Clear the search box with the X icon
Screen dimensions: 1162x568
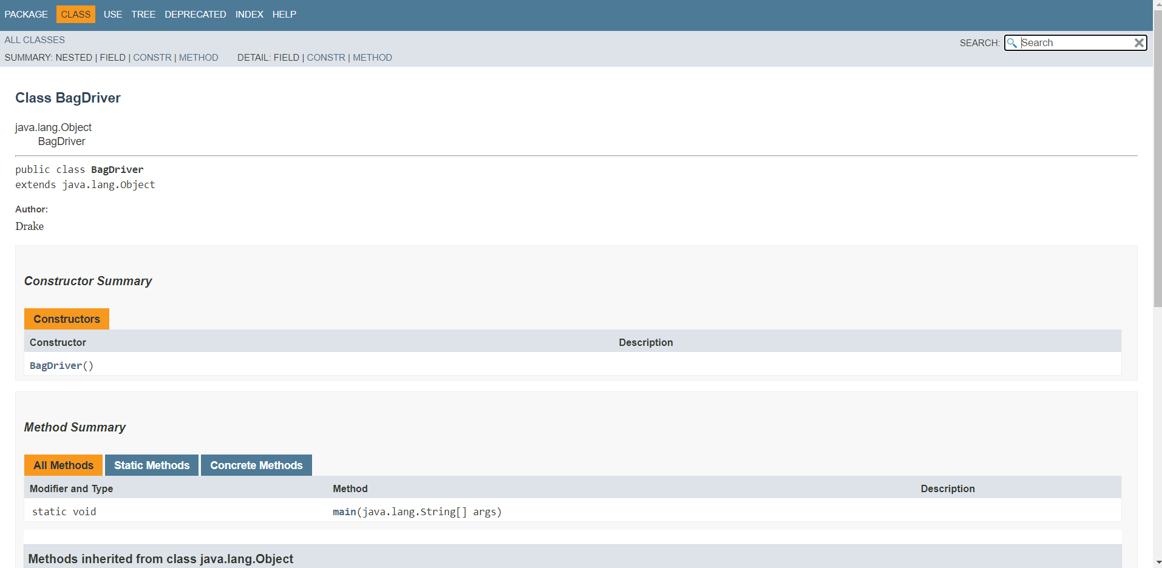coord(1139,42)
